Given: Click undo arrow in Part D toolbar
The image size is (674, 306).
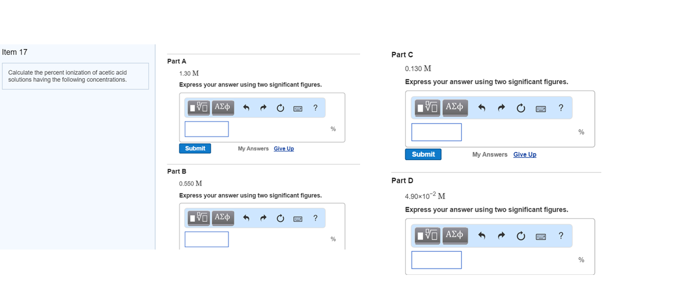Looking at the screenshot, I should pyautogui.click(x=482, y=236).
